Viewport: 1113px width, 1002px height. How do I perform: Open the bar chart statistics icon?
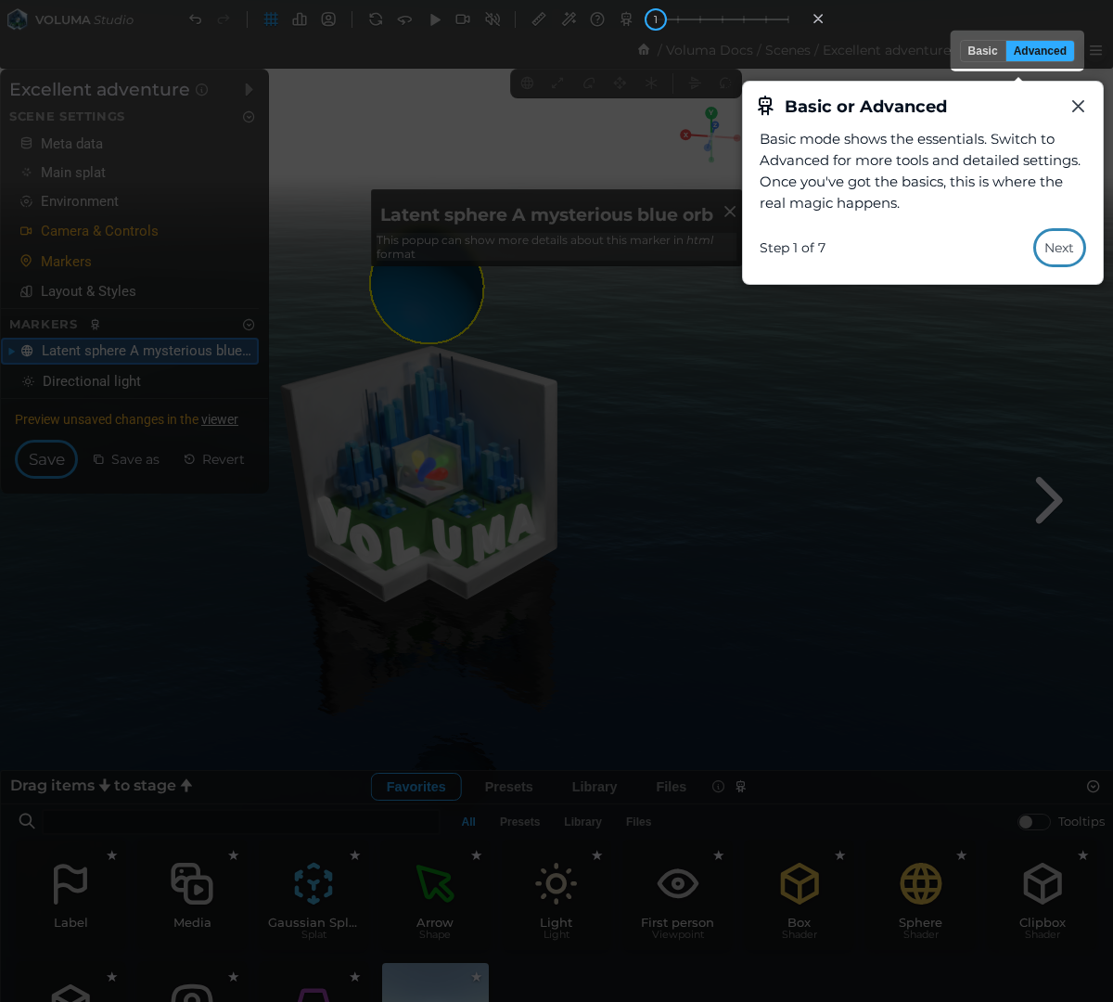tap(300, 19)
